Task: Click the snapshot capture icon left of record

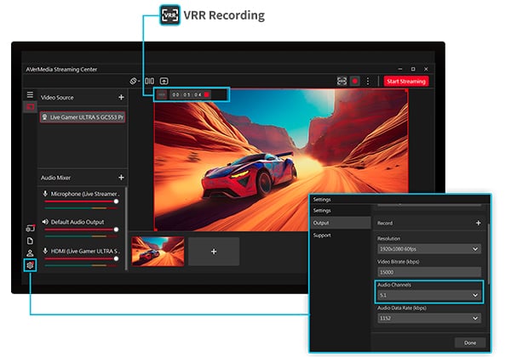Action: coord(342,81)
